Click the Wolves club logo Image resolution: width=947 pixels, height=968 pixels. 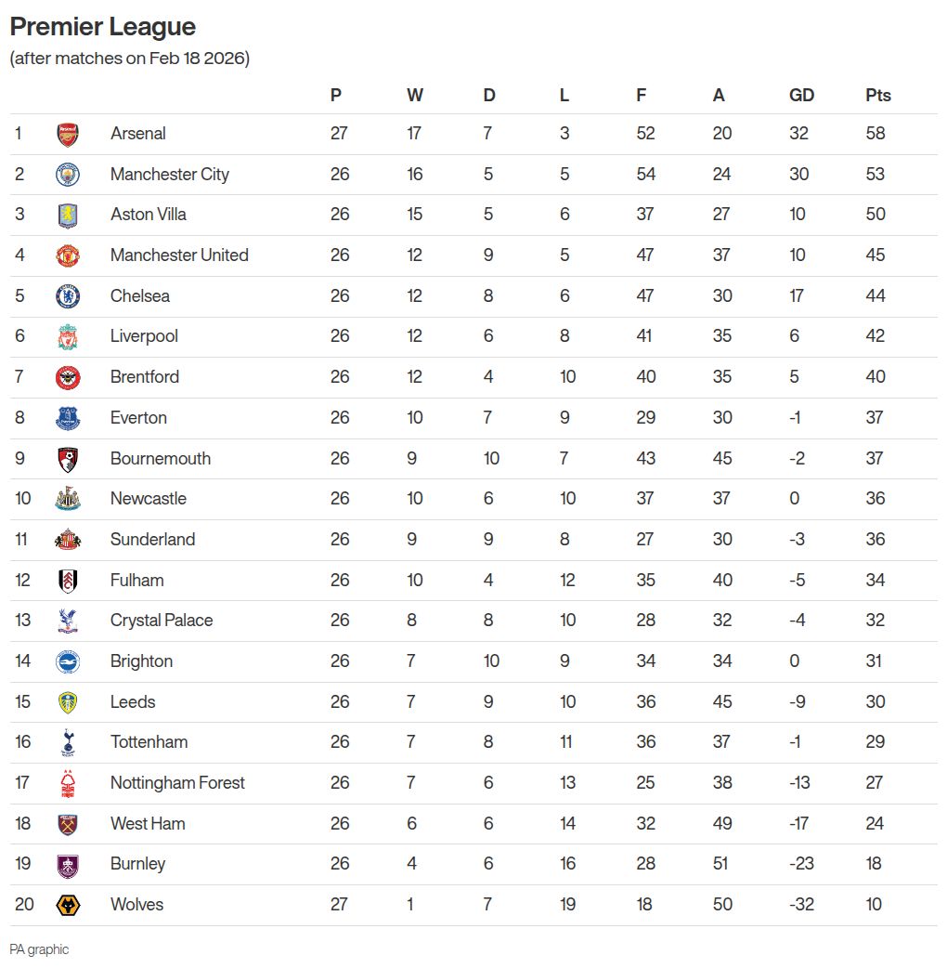click(68, 905)
